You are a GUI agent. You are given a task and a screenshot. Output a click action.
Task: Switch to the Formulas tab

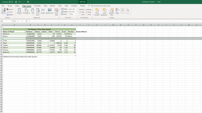38,6
